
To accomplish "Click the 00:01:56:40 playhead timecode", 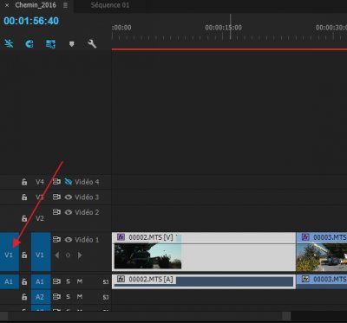I will pyautogui.click(x=31, y=21).
